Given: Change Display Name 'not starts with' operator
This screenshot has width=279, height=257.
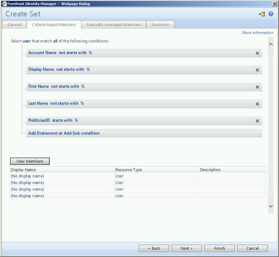Looking at the screenshot, I should point(70,70).
